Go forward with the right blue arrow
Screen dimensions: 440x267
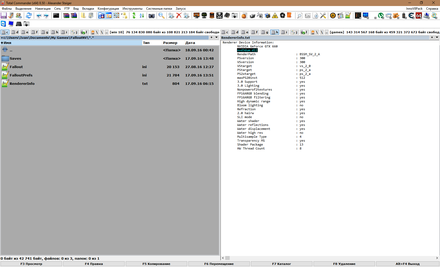pyautogui.click(x=46, y=16)
